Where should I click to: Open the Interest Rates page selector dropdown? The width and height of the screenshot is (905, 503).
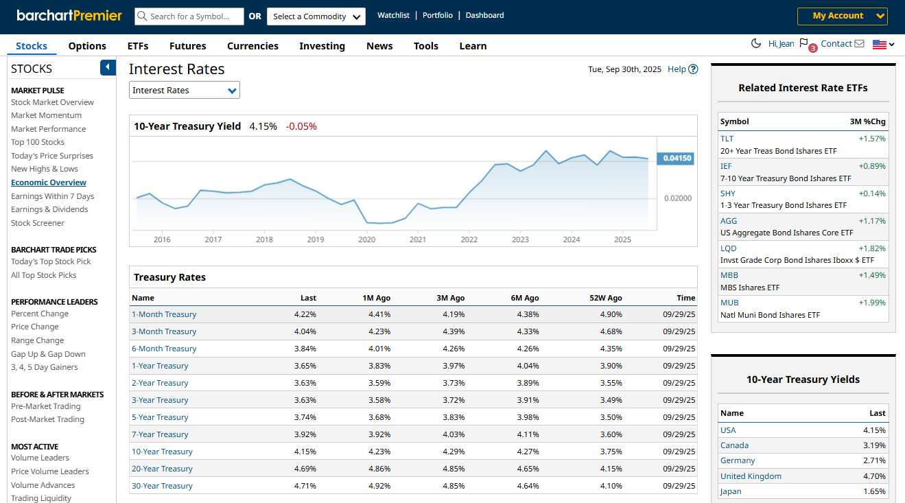pyautogui.click(x=184, y=90)
